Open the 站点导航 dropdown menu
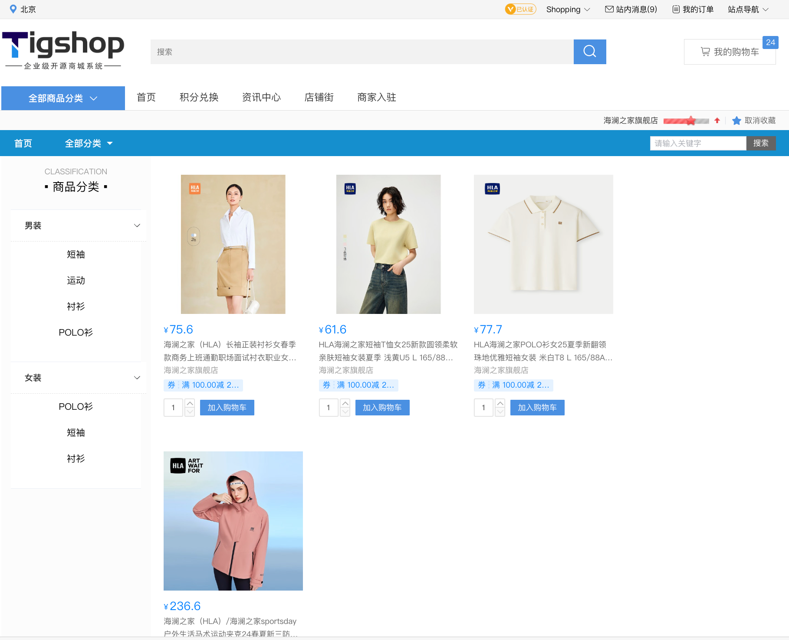The image size is (789, 640). pos(748,9)
